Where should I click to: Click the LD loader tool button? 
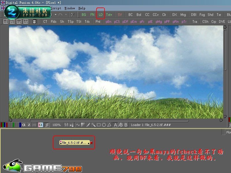tap(100, 15)
